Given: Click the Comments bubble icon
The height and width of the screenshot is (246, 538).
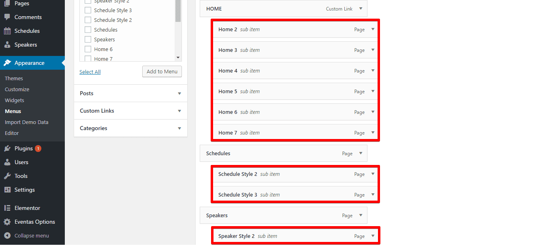Looking at the screenshot, I should tap(6, 17).
